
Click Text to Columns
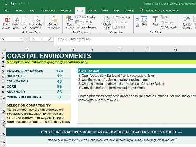click(x=186, y=22)
